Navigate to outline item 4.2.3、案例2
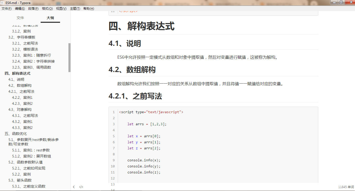This screenshot has width=355, height=191. click(22, 103)
